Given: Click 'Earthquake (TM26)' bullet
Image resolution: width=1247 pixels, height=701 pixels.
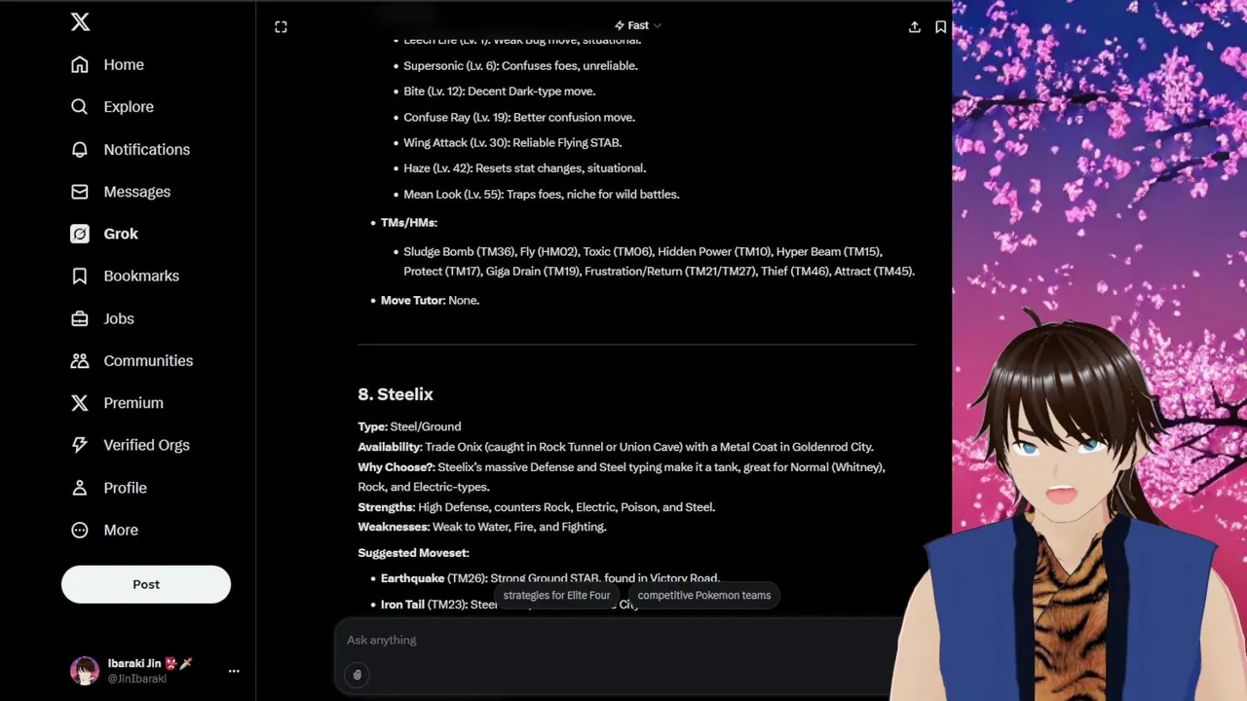Looking at the screenshot, I should [550, 578].
